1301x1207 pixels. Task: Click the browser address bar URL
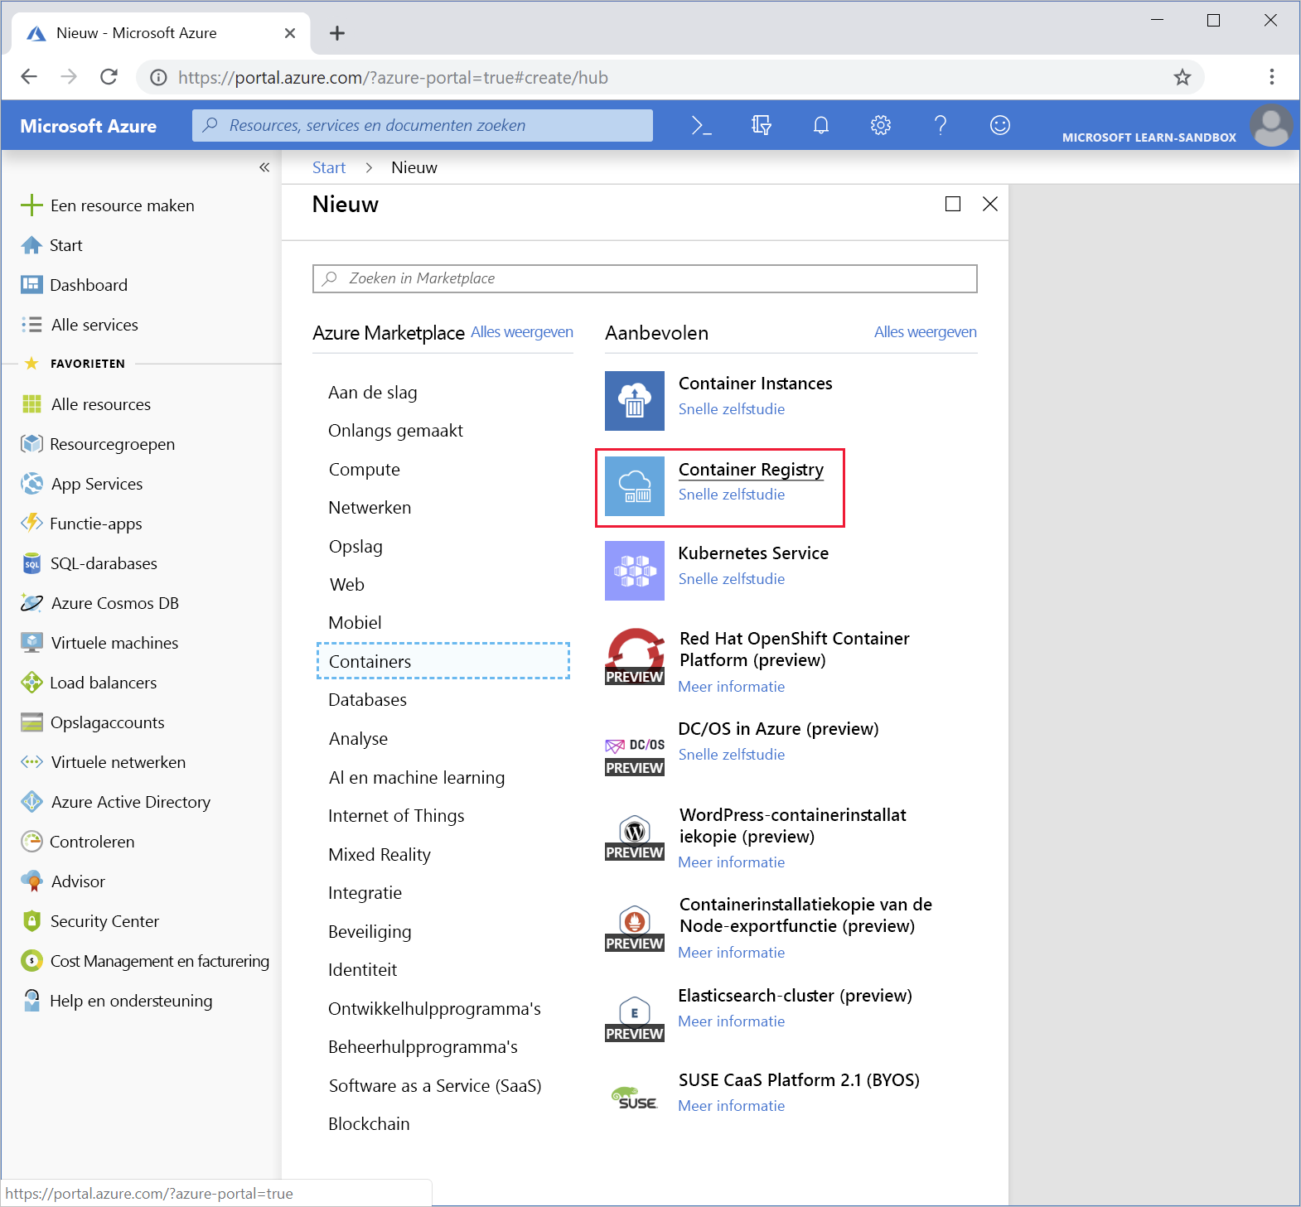point(393,77)
